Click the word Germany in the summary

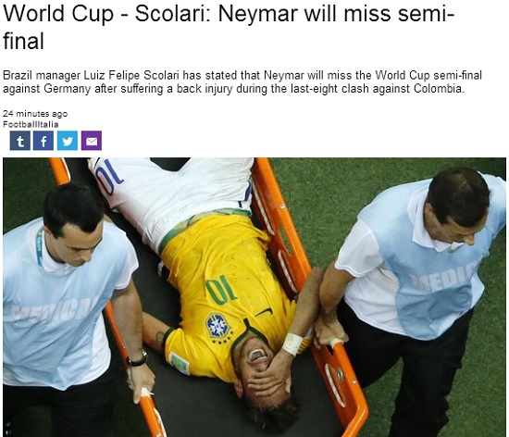[68, 89]
